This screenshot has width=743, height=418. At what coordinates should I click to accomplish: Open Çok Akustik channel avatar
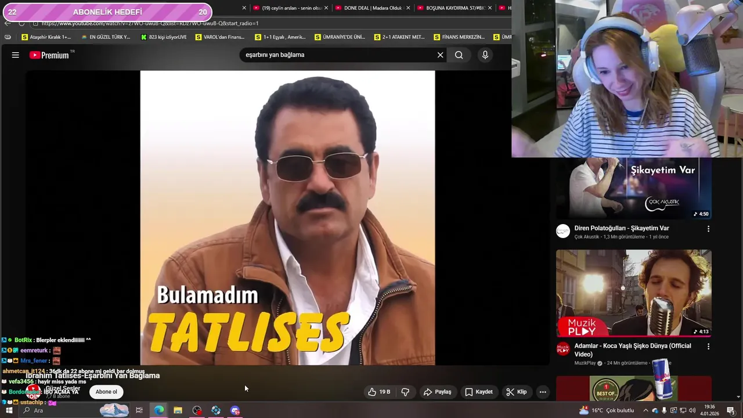pos(563,231)
